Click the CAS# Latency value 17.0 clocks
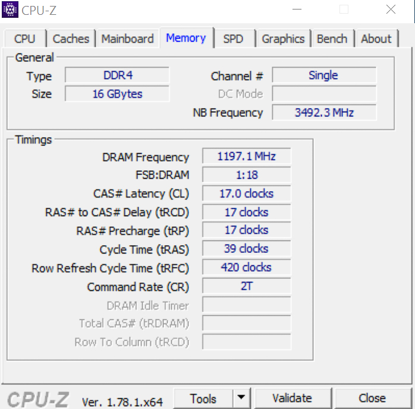 click(247, 194)
